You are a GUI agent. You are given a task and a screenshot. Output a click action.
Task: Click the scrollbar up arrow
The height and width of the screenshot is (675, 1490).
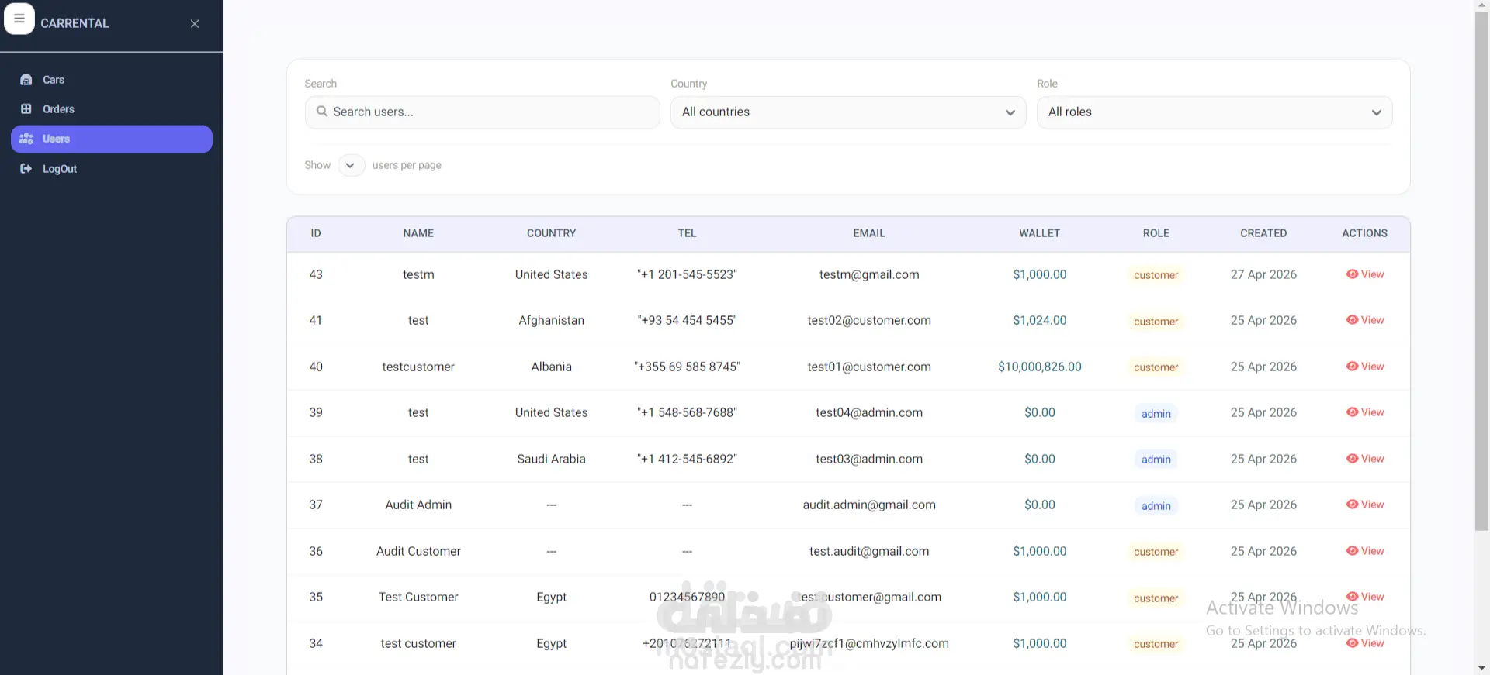coord(1481,6)
